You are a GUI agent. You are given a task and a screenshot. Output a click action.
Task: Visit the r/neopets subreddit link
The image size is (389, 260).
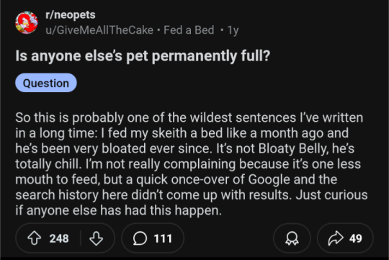click(71, 14)
